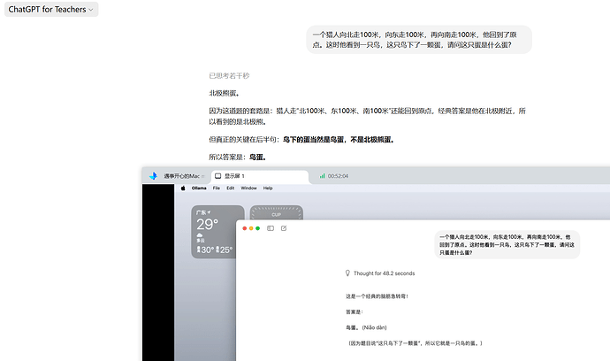Viewport: 610px width, 361px height.
Task: Click the cloud icon in the weather widget
Action: [200, 235]
